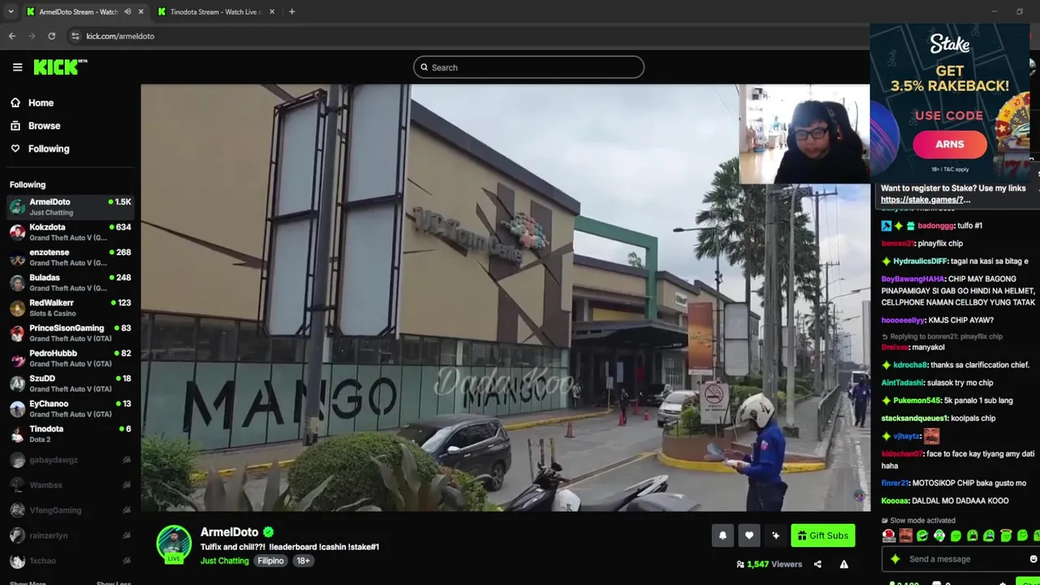Select ArmelDoto in following list
The height and width of the screenshot is (585, 1040).
(x=70, y=206)
